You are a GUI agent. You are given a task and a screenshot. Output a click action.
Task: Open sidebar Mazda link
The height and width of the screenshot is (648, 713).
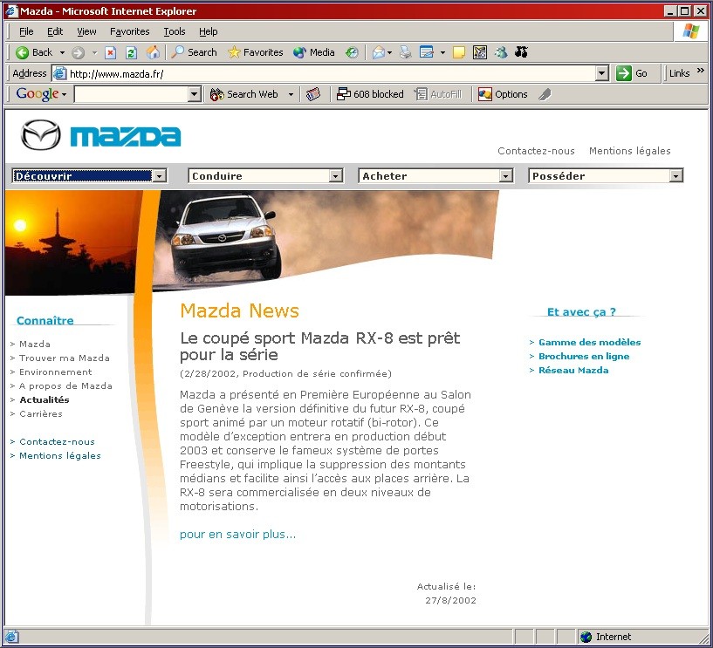(35, 344)
